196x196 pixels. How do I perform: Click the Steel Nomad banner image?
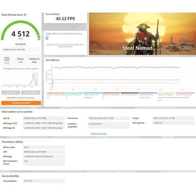point(143,34)
